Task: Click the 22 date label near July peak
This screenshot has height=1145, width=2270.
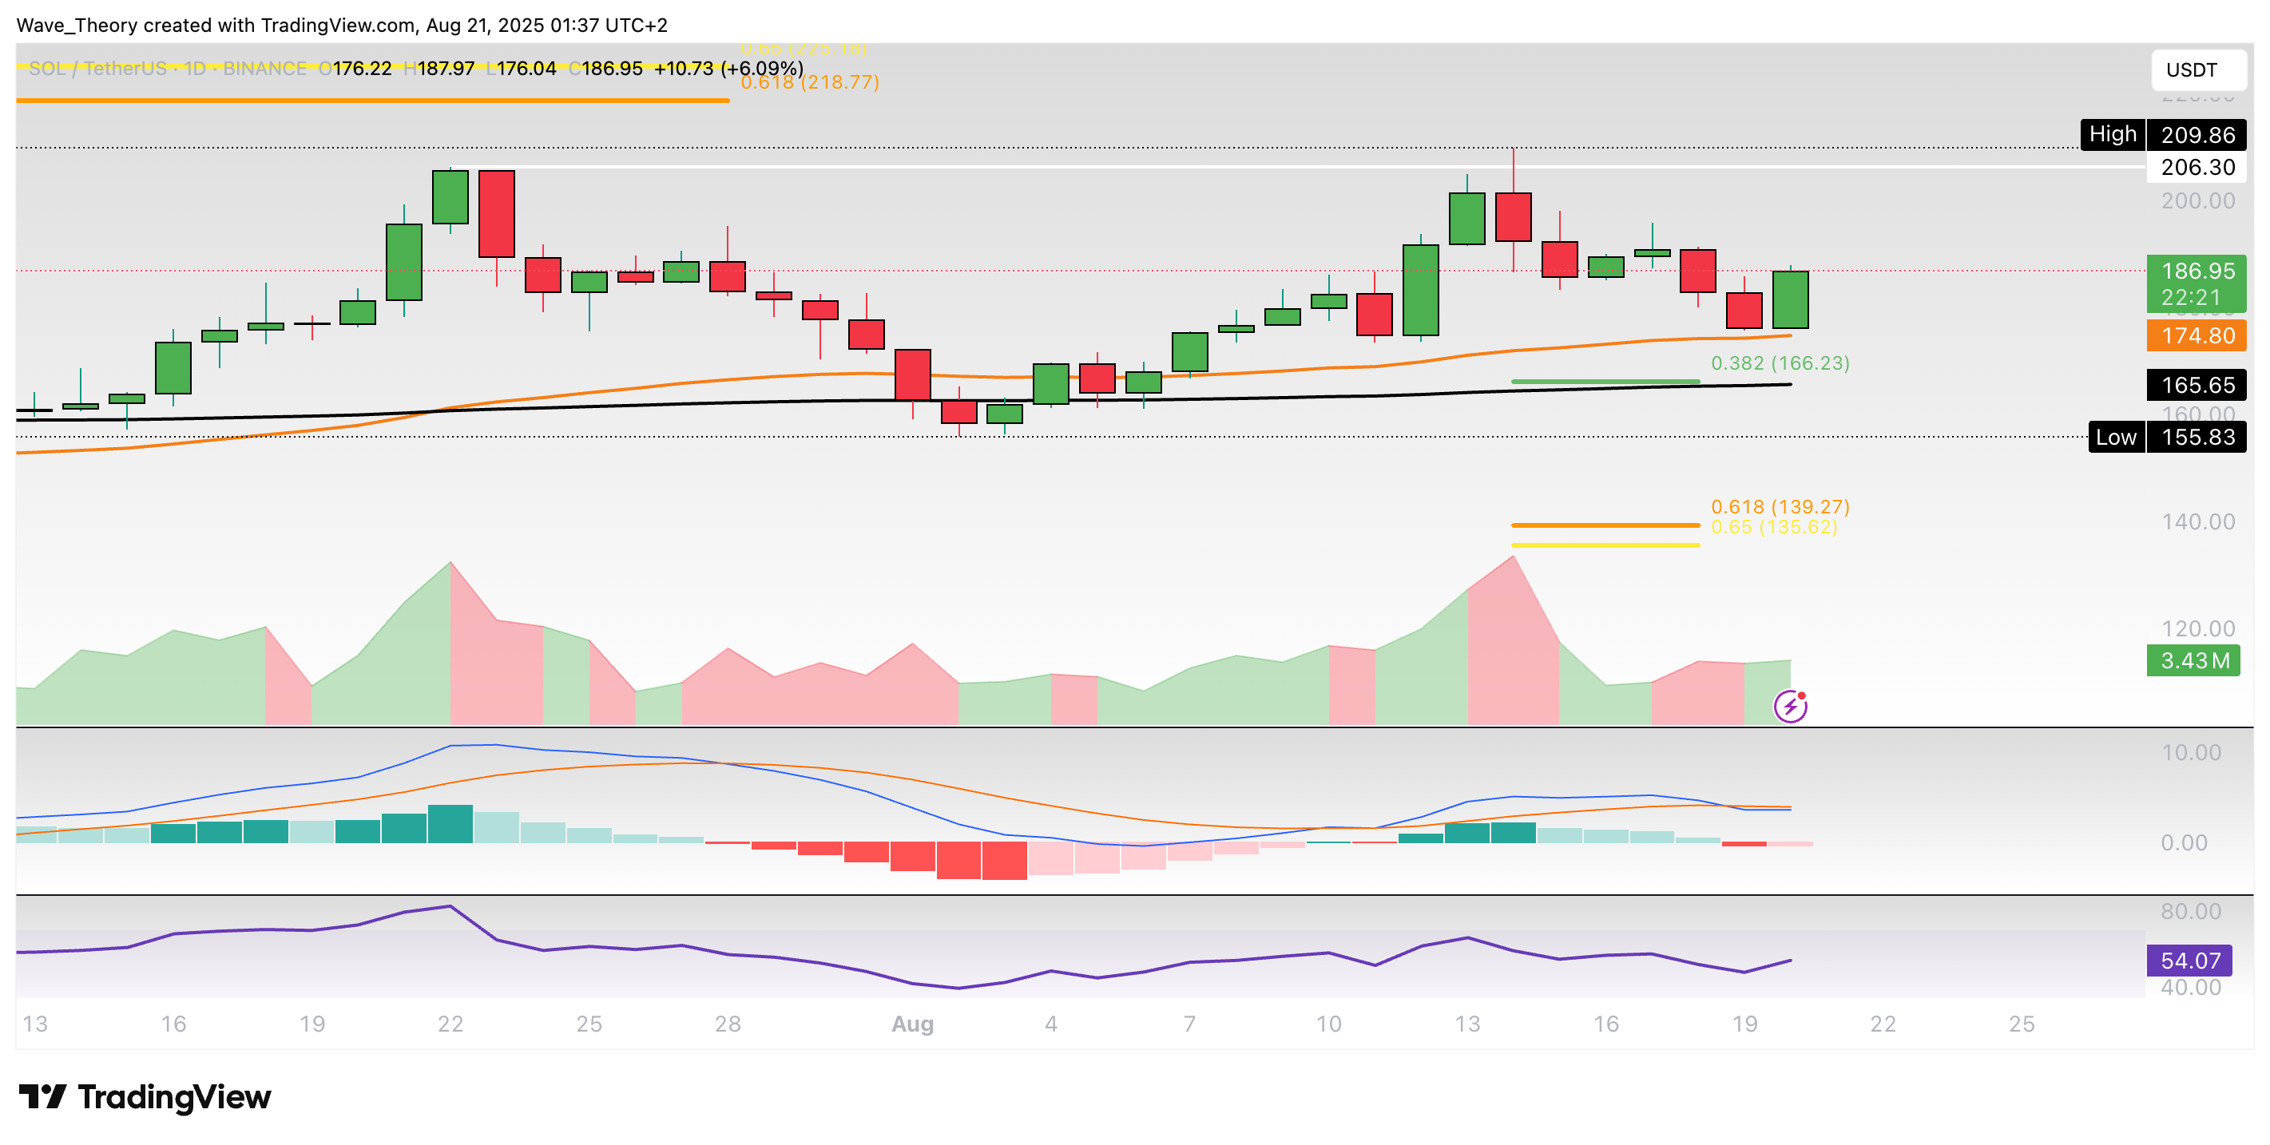Action: tap(450, 1024)
